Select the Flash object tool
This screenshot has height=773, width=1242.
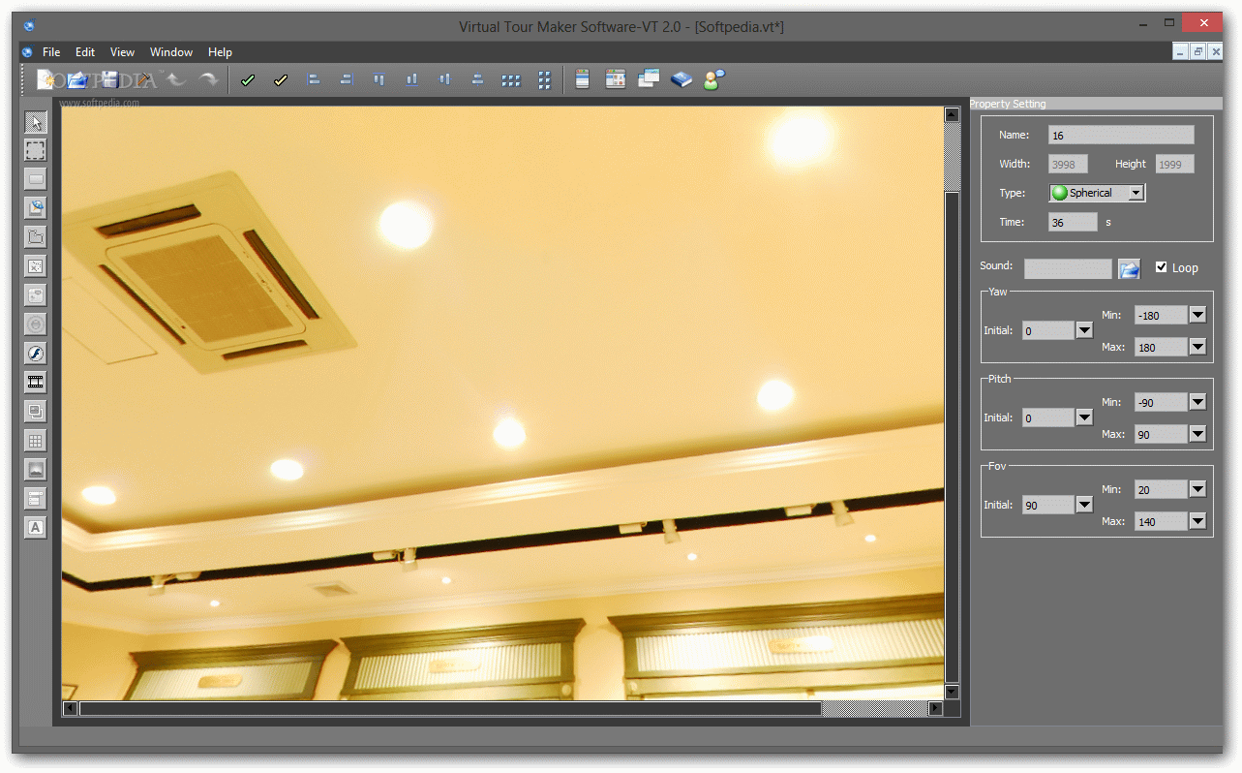tap(35, 354)
